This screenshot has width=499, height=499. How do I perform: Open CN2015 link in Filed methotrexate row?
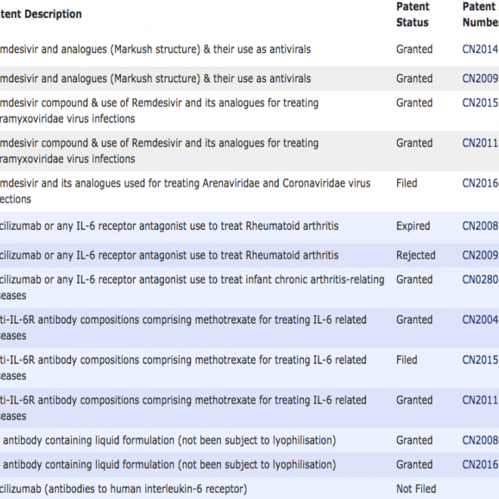point(481,360)
